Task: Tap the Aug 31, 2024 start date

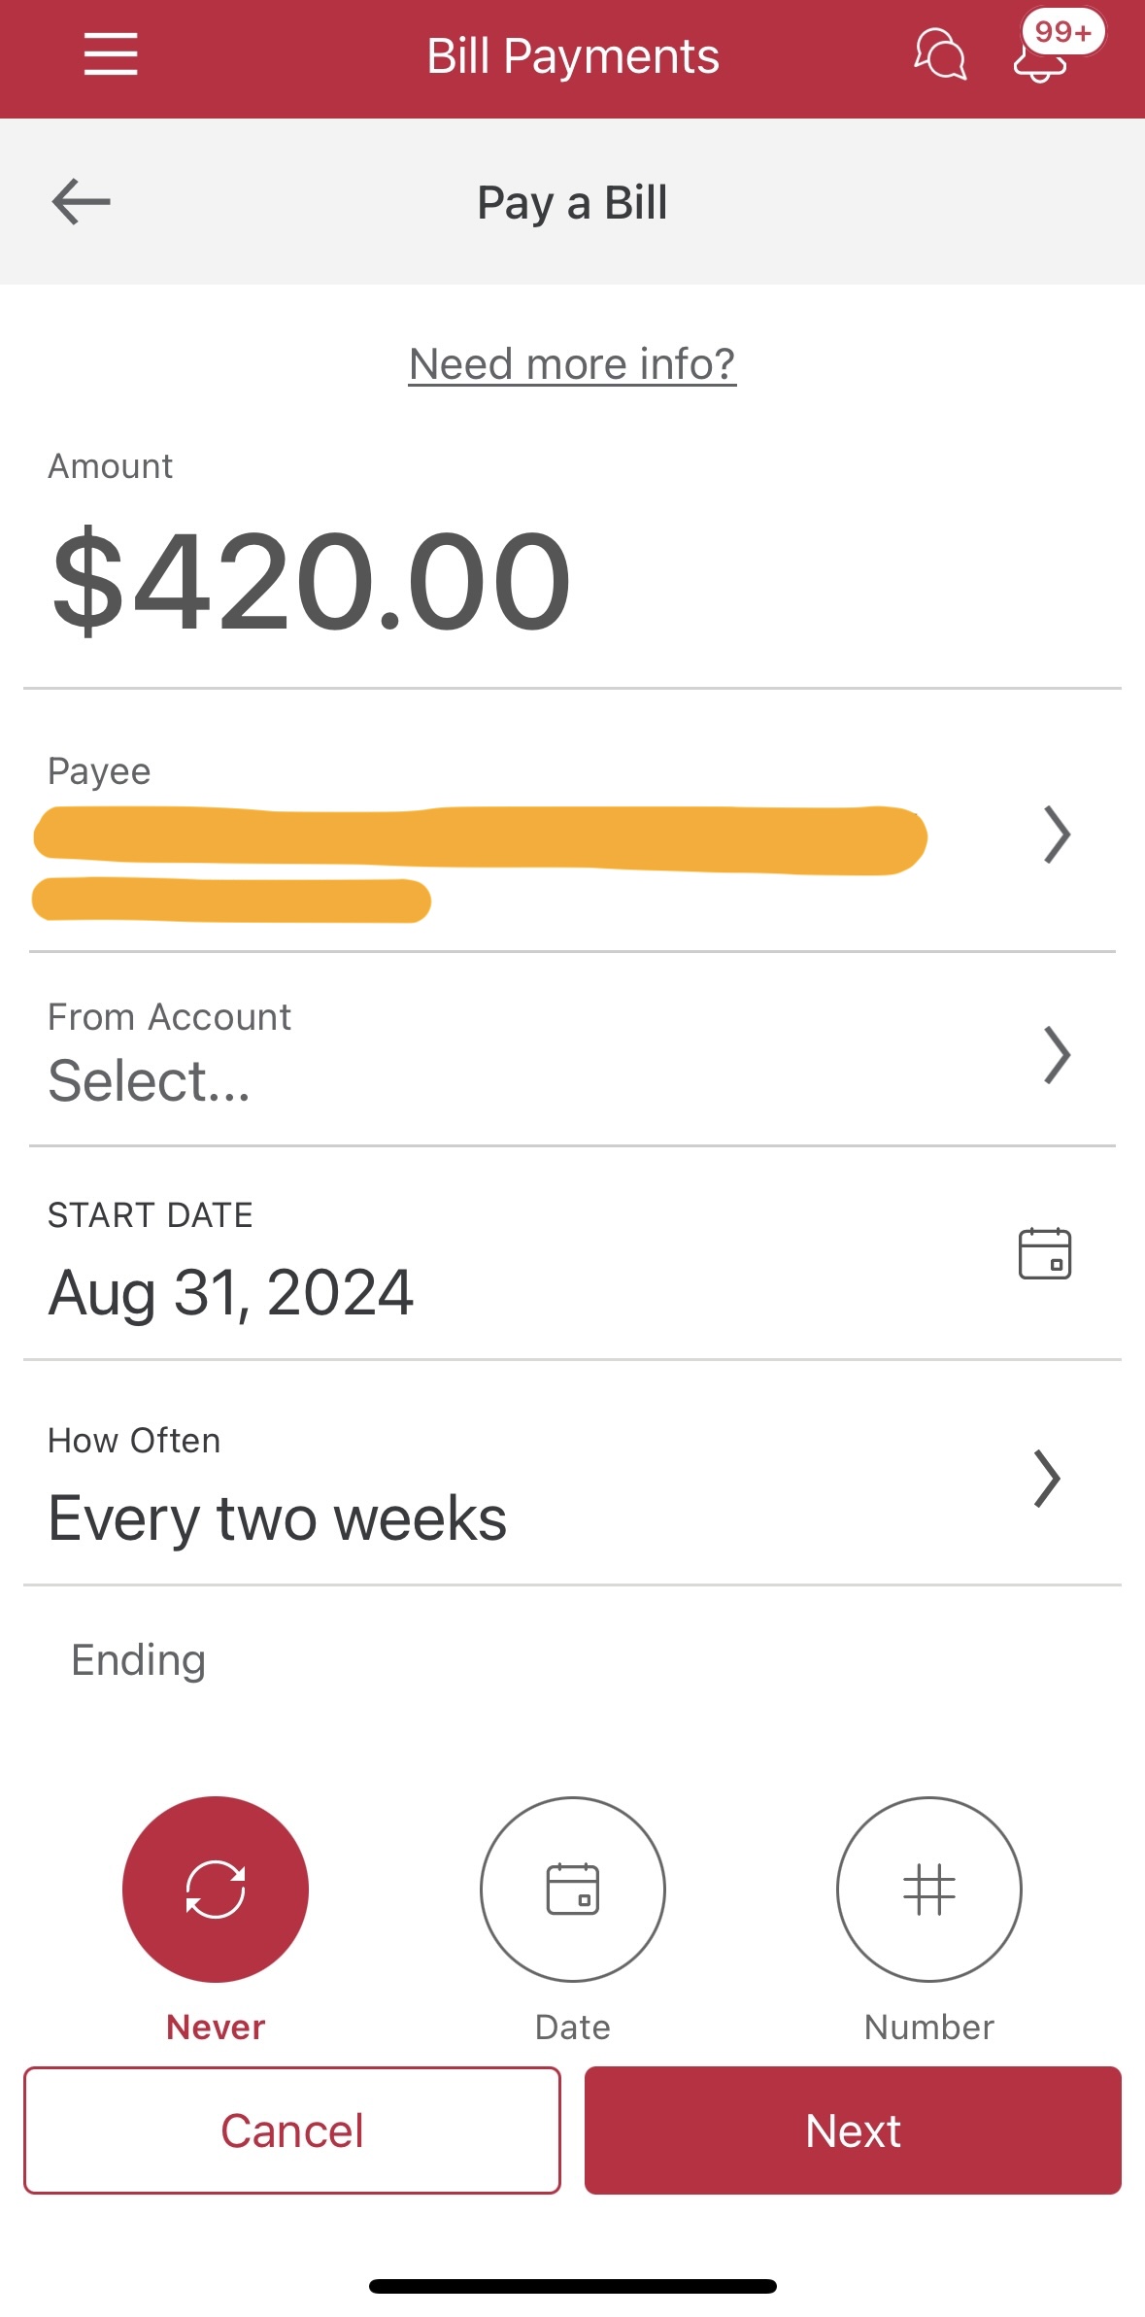Action: click(231, 1293)
